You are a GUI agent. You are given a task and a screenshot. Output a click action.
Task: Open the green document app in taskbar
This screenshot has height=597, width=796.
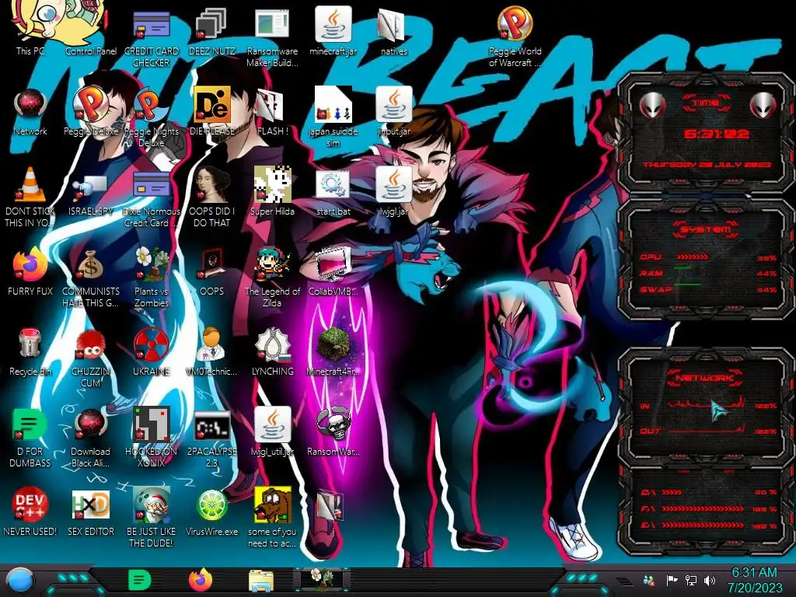[140, 580]
